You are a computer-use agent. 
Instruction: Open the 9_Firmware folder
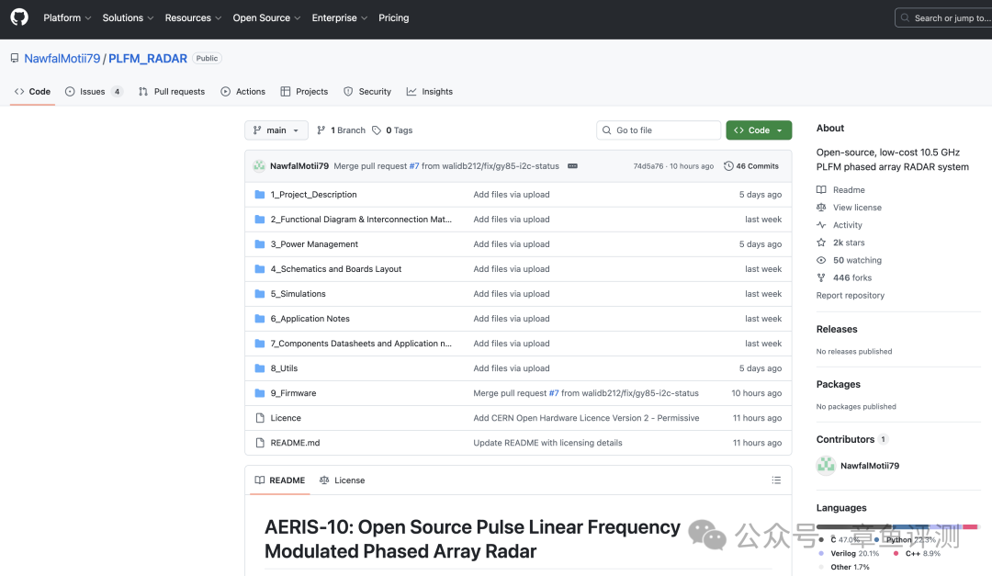tap(294, 393)
